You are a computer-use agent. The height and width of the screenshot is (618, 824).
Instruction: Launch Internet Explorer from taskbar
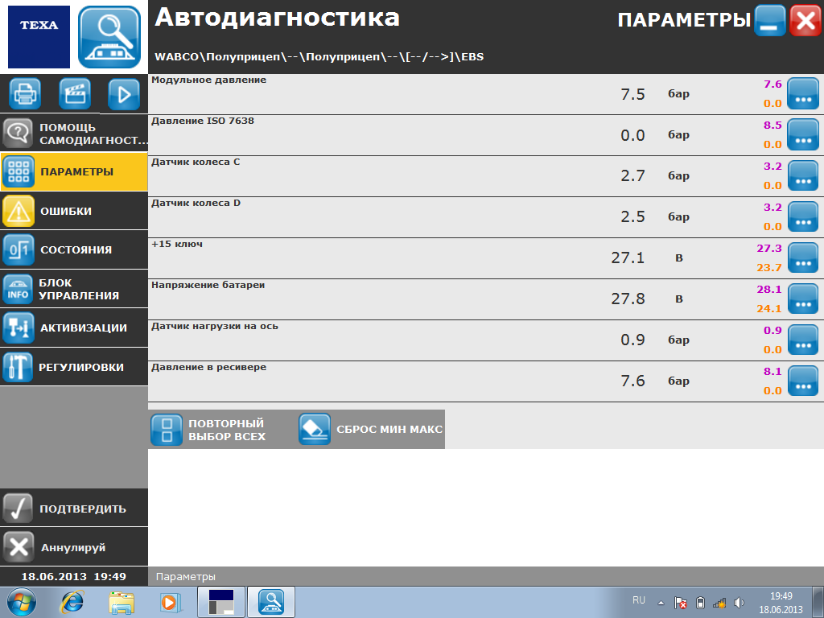72,602
